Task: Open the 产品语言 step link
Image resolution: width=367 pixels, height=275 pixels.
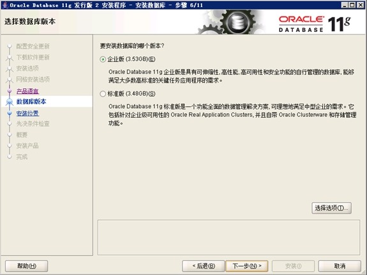Action: 27,91
